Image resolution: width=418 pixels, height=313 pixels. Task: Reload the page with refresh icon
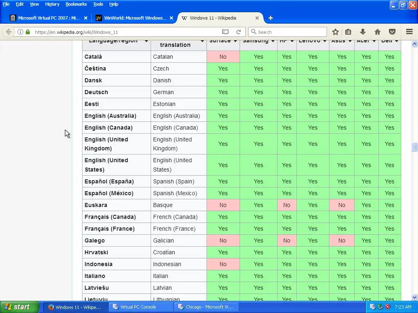(x=238, y=32)
